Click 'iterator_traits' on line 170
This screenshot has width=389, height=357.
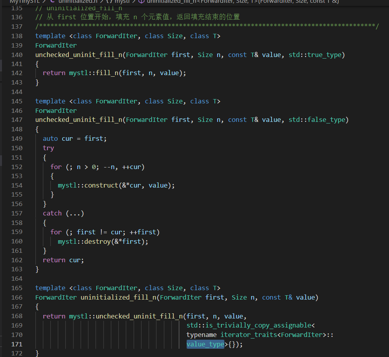click(249, 335)
